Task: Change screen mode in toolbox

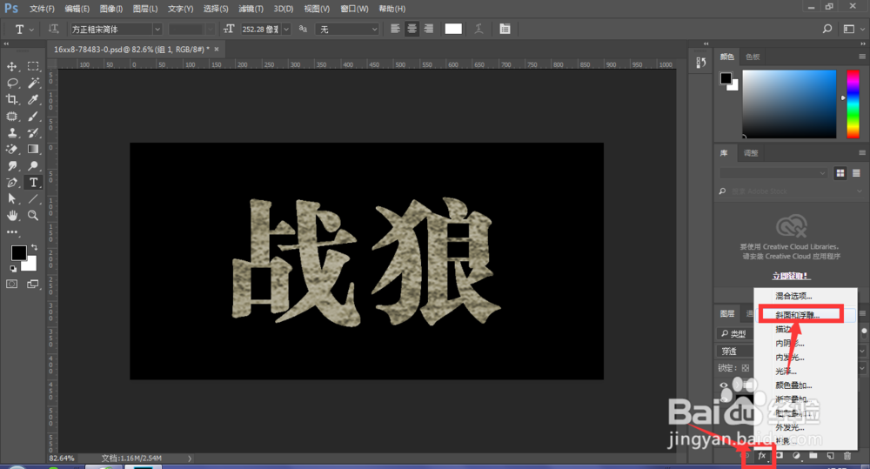Action: click(33, 285)
